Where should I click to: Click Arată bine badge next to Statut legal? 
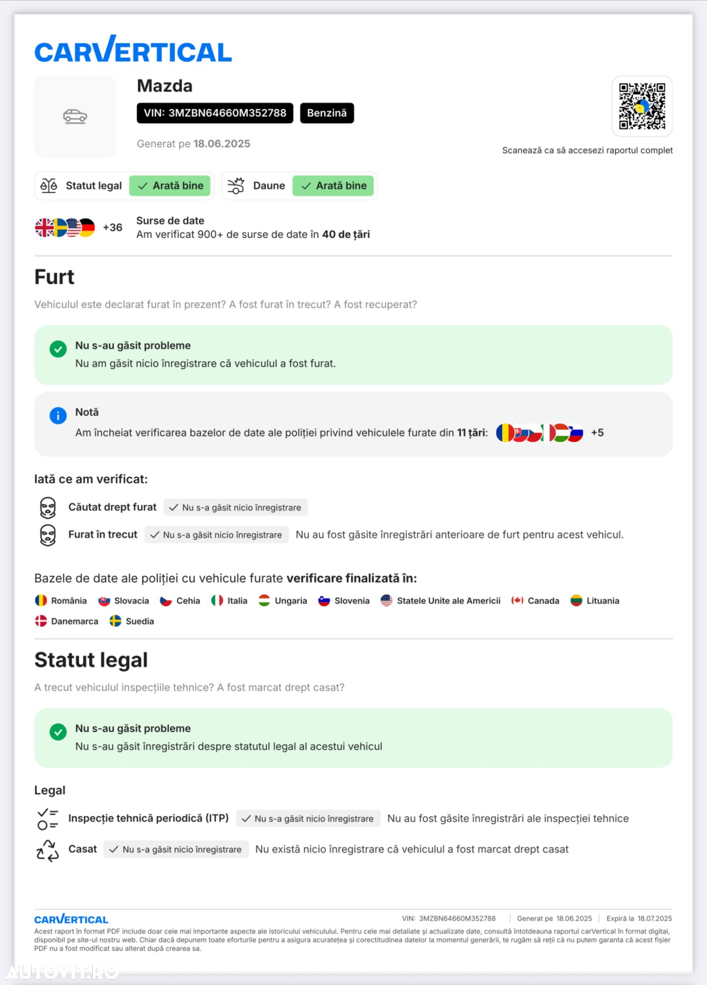coord(170,186)
